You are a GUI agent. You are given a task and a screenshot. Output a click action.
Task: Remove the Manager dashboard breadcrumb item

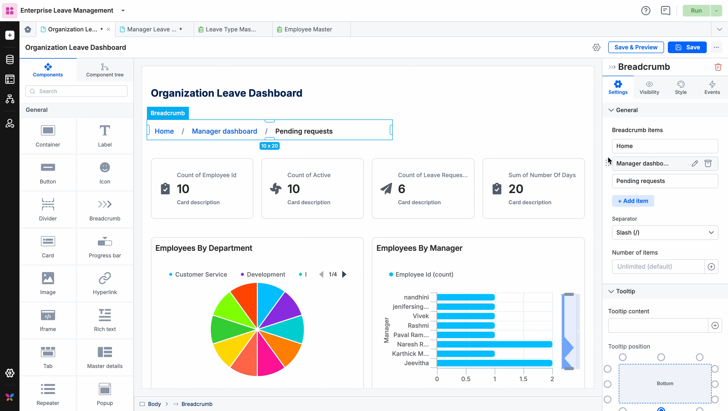tap(708, 163)
